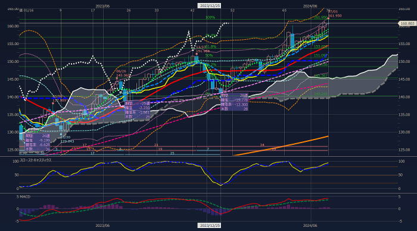The image size is (417, 231).
Task: Click 125.00 on the left price axis
Action: tap(13, 150)
